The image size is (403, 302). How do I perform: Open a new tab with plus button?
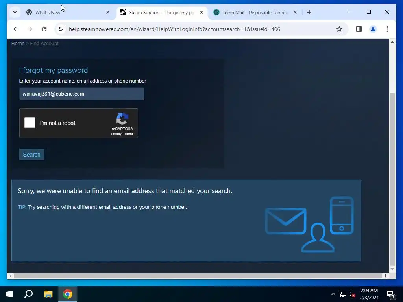pos(309,12)
